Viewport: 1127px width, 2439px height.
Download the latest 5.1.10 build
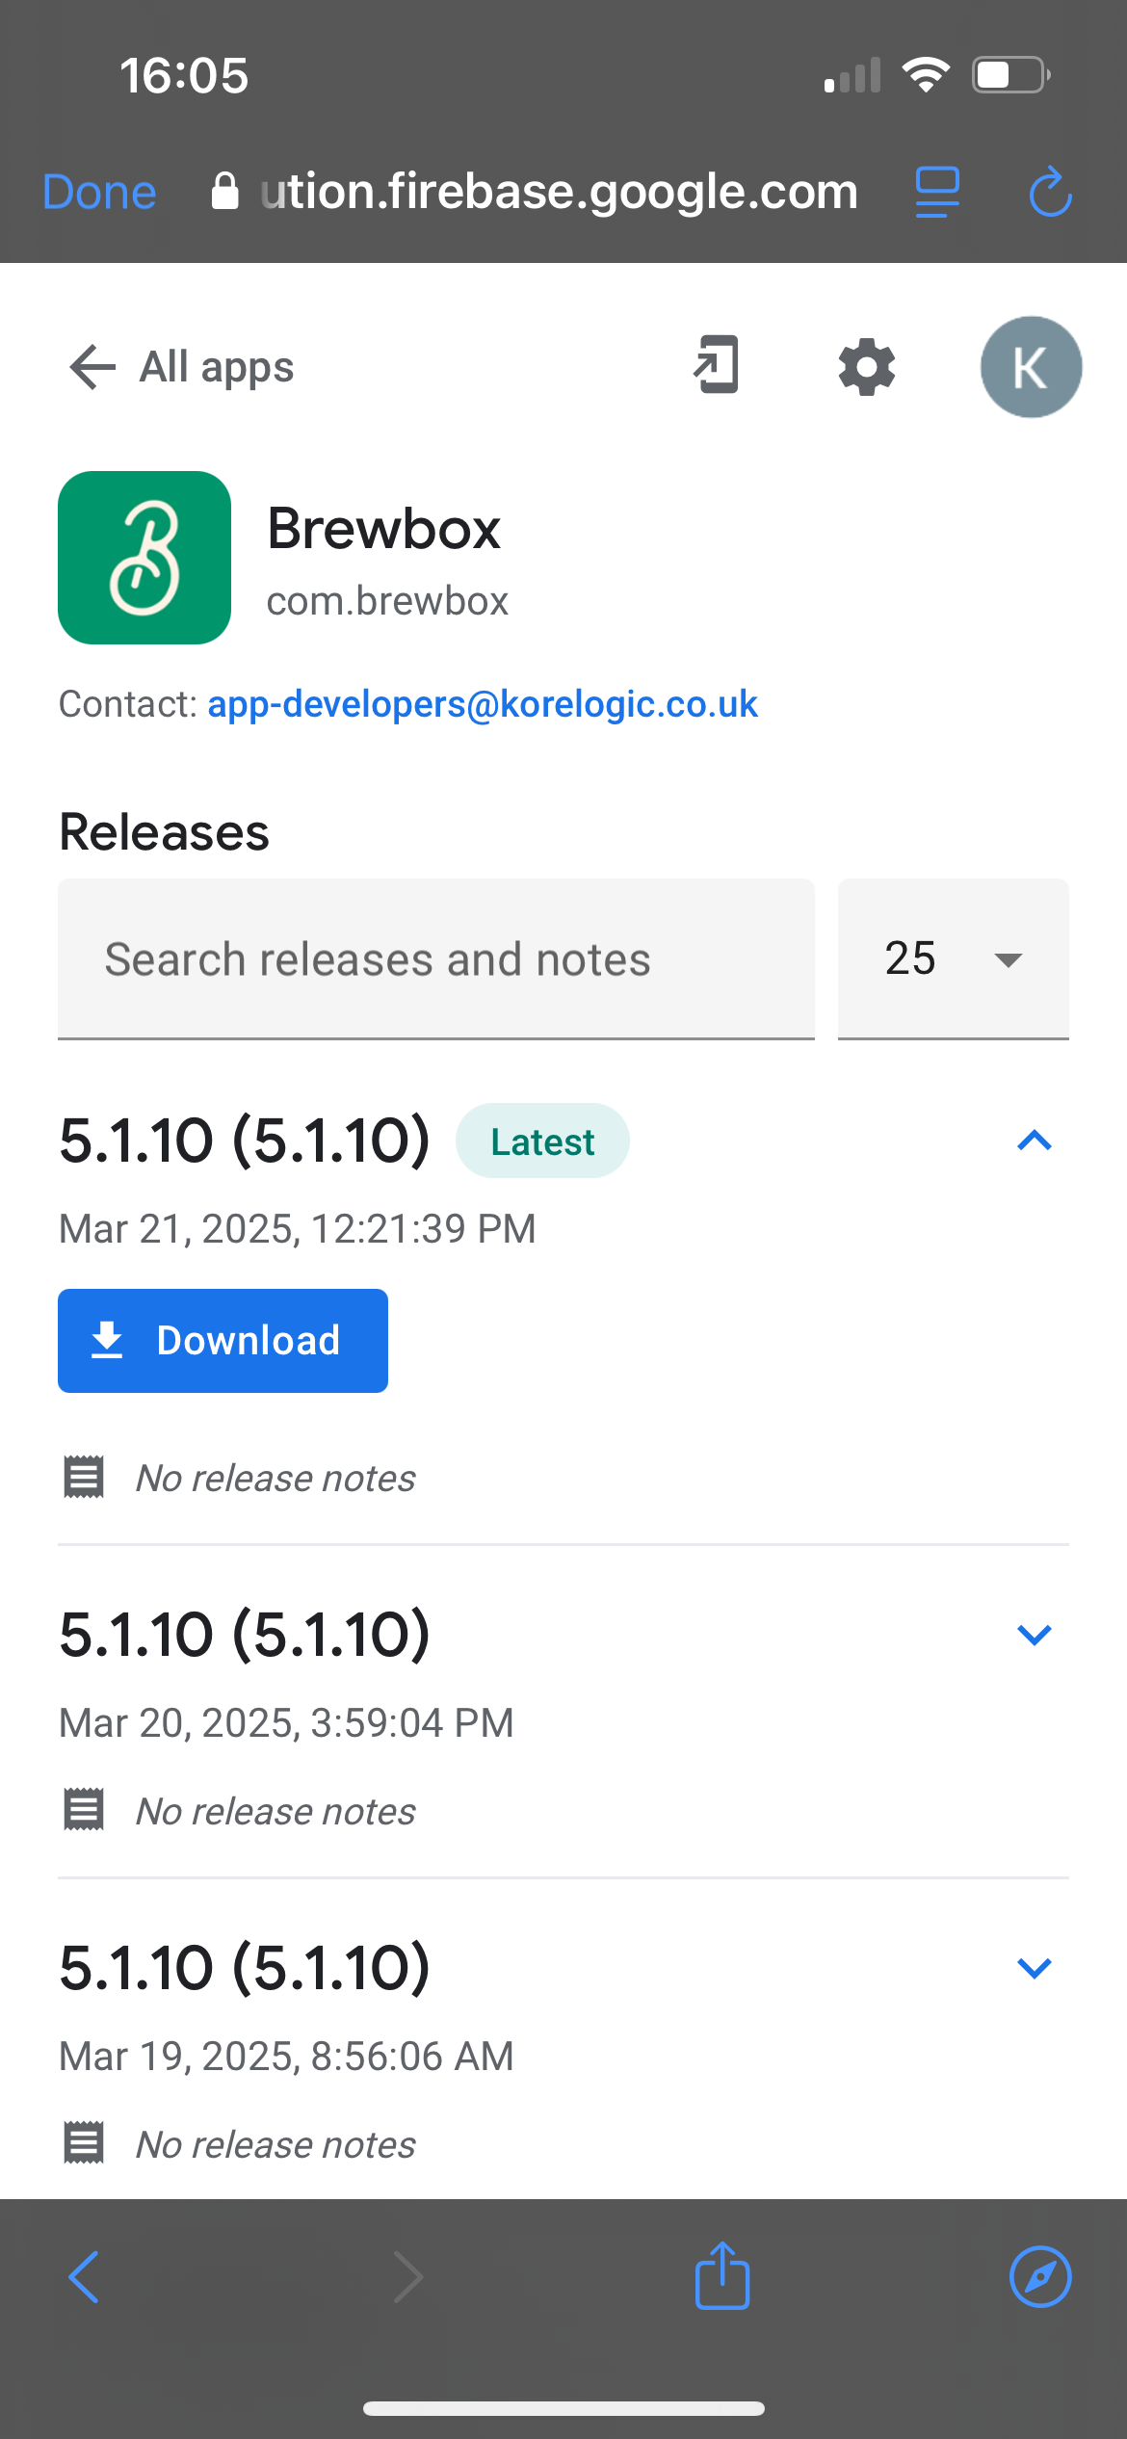coord(223,1341)
